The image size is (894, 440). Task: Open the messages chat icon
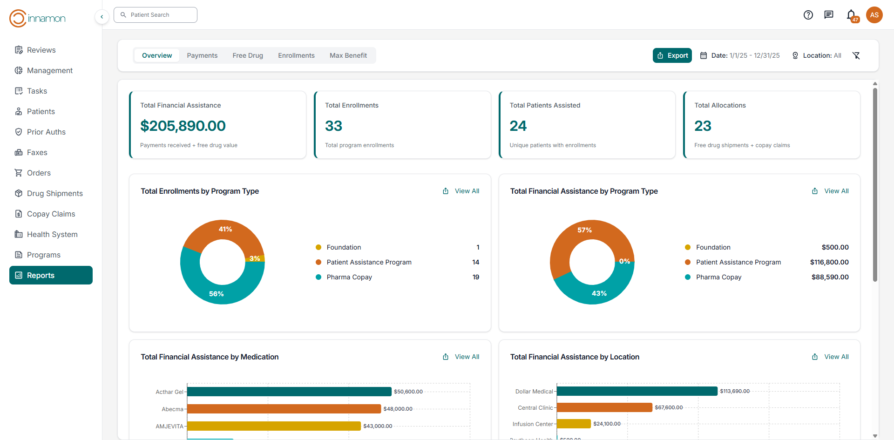[829, 15]
